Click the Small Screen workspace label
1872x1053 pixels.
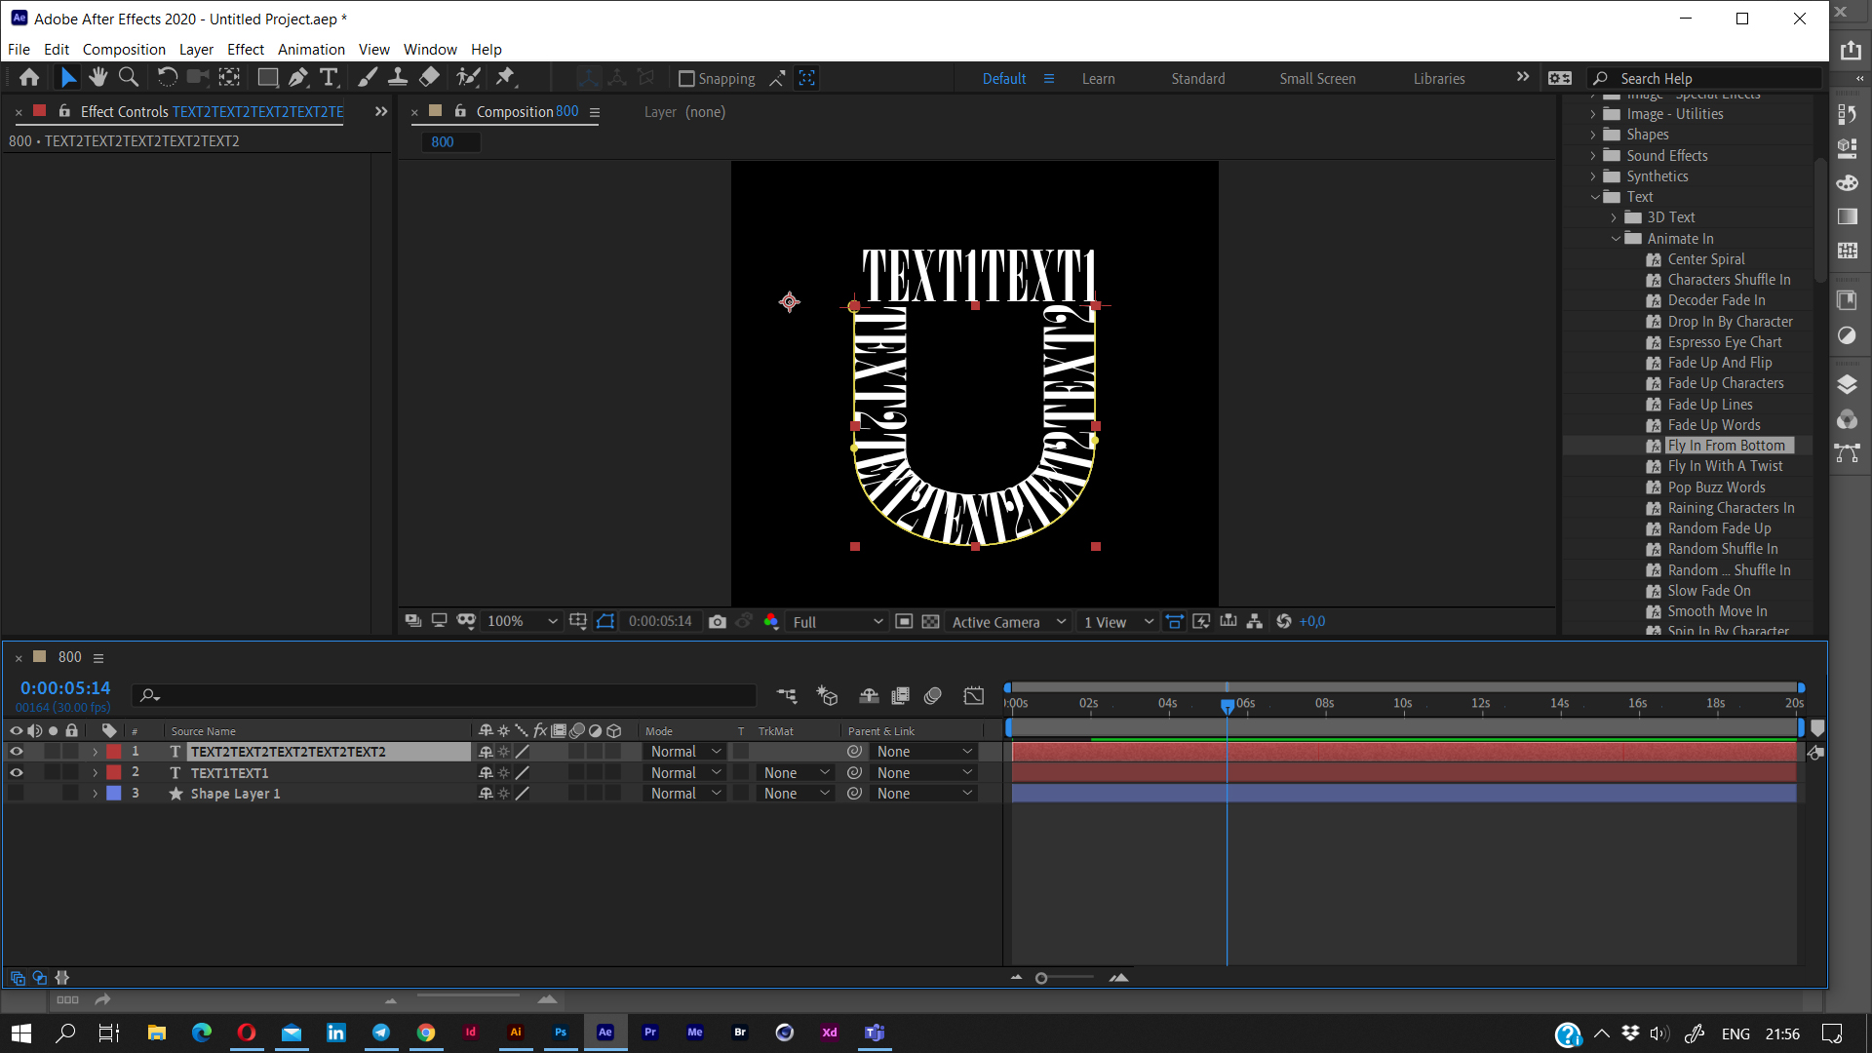(x=1317, y=78)
